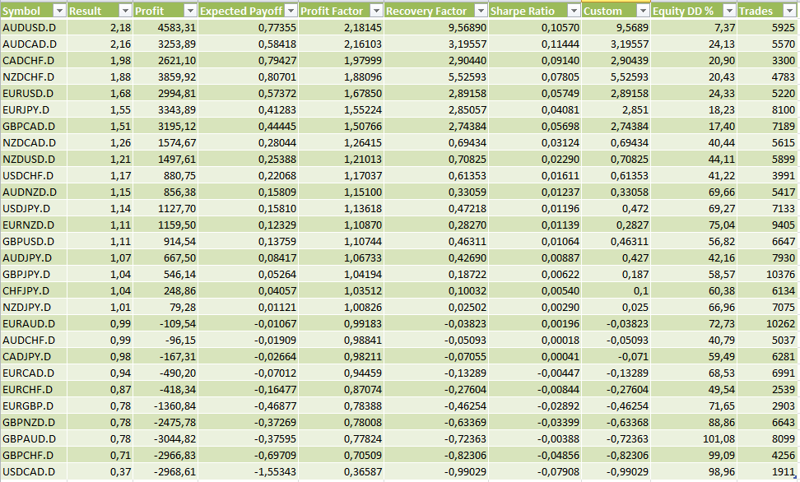
Task: Open the Recovery Factor filter dropdown
Action: click(x=481, y=11)
